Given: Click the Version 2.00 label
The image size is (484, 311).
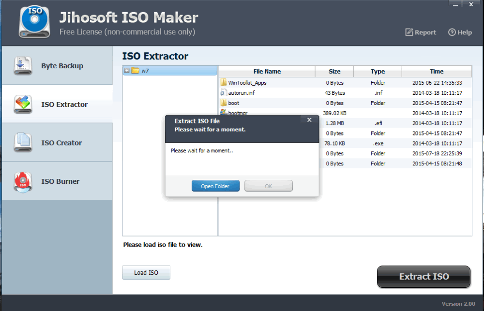Looking at the screenshot, I should pyautogui.click(x=458, y=304).
